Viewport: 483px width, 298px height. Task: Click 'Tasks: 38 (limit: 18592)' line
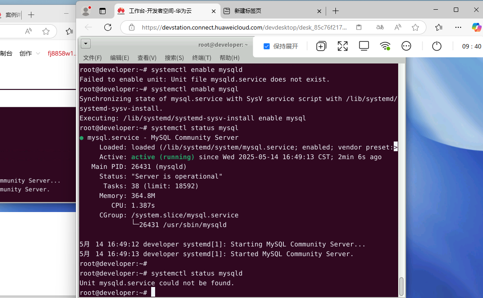pos(151,186)
